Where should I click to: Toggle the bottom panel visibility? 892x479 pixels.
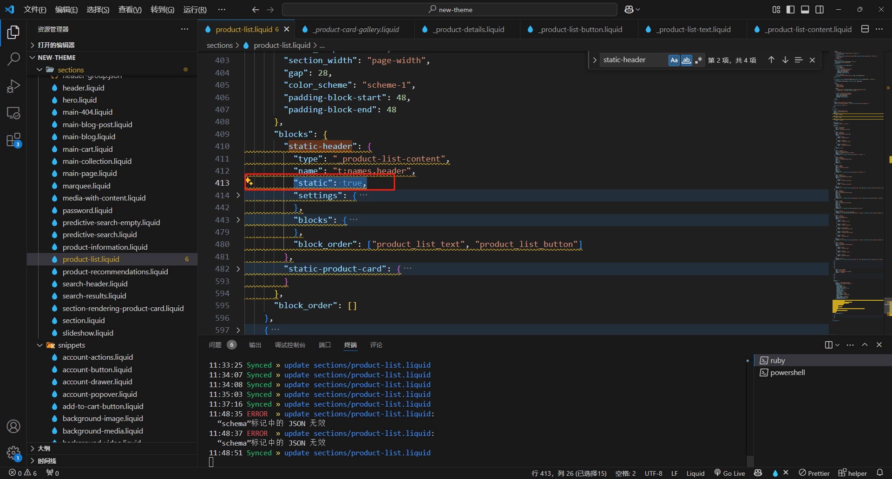tap(805, 9)
